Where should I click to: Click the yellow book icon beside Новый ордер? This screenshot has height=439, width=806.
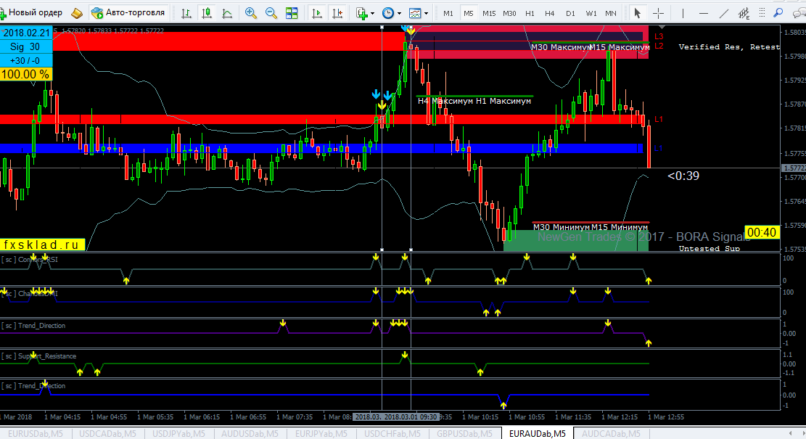pyautogui.click(x=77, y=13)
